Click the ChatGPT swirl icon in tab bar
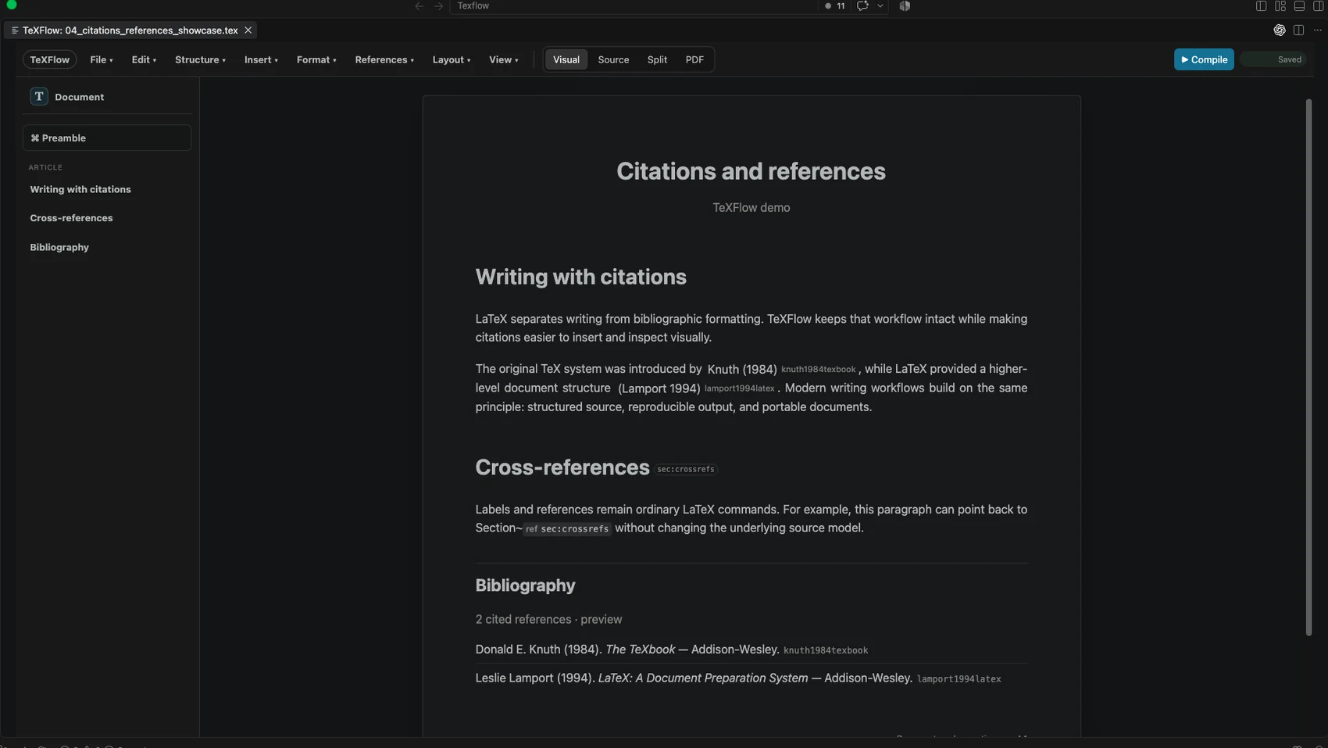The height and width of the screenshot is (748, 1328). tap(1280, 30)
